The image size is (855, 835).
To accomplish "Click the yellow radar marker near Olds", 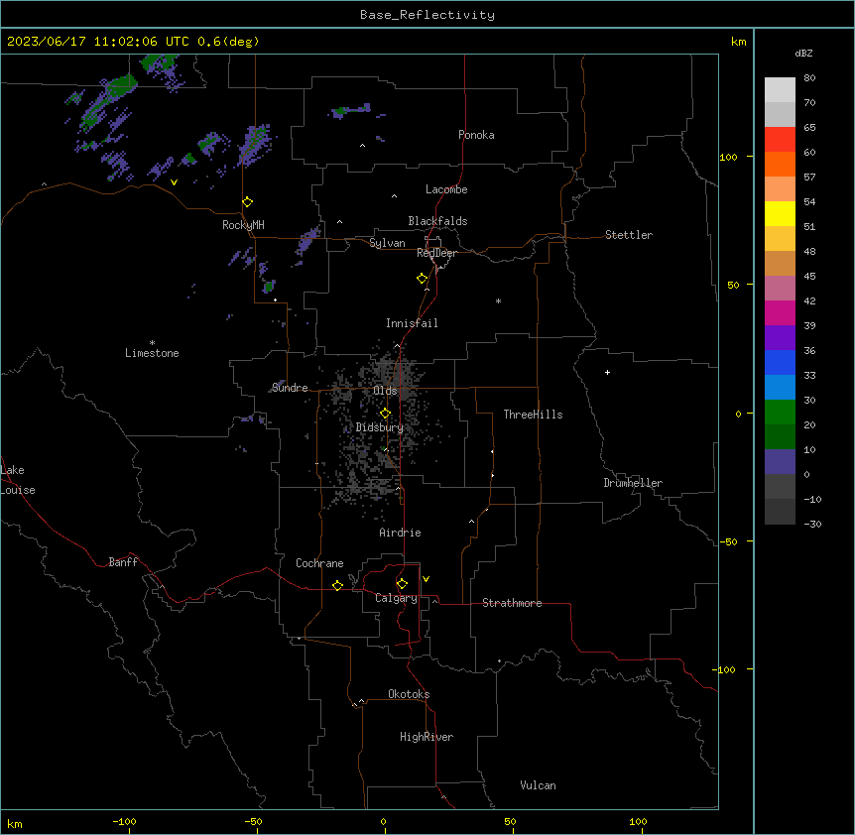I will click(x=385, y=414).
